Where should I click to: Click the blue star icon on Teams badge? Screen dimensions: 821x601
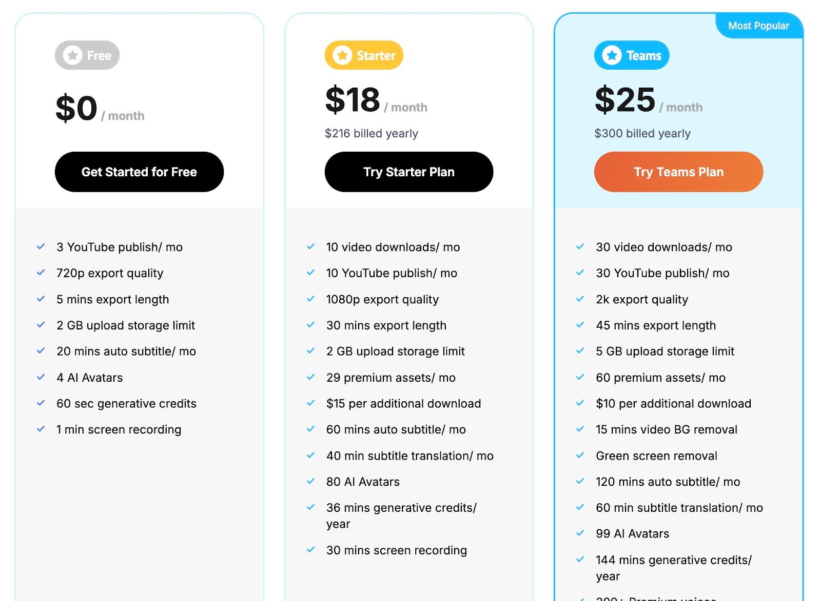tap(612, 55)
